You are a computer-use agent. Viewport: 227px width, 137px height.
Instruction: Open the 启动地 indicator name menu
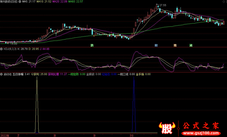pyautogui.click(x=7, y=74)
